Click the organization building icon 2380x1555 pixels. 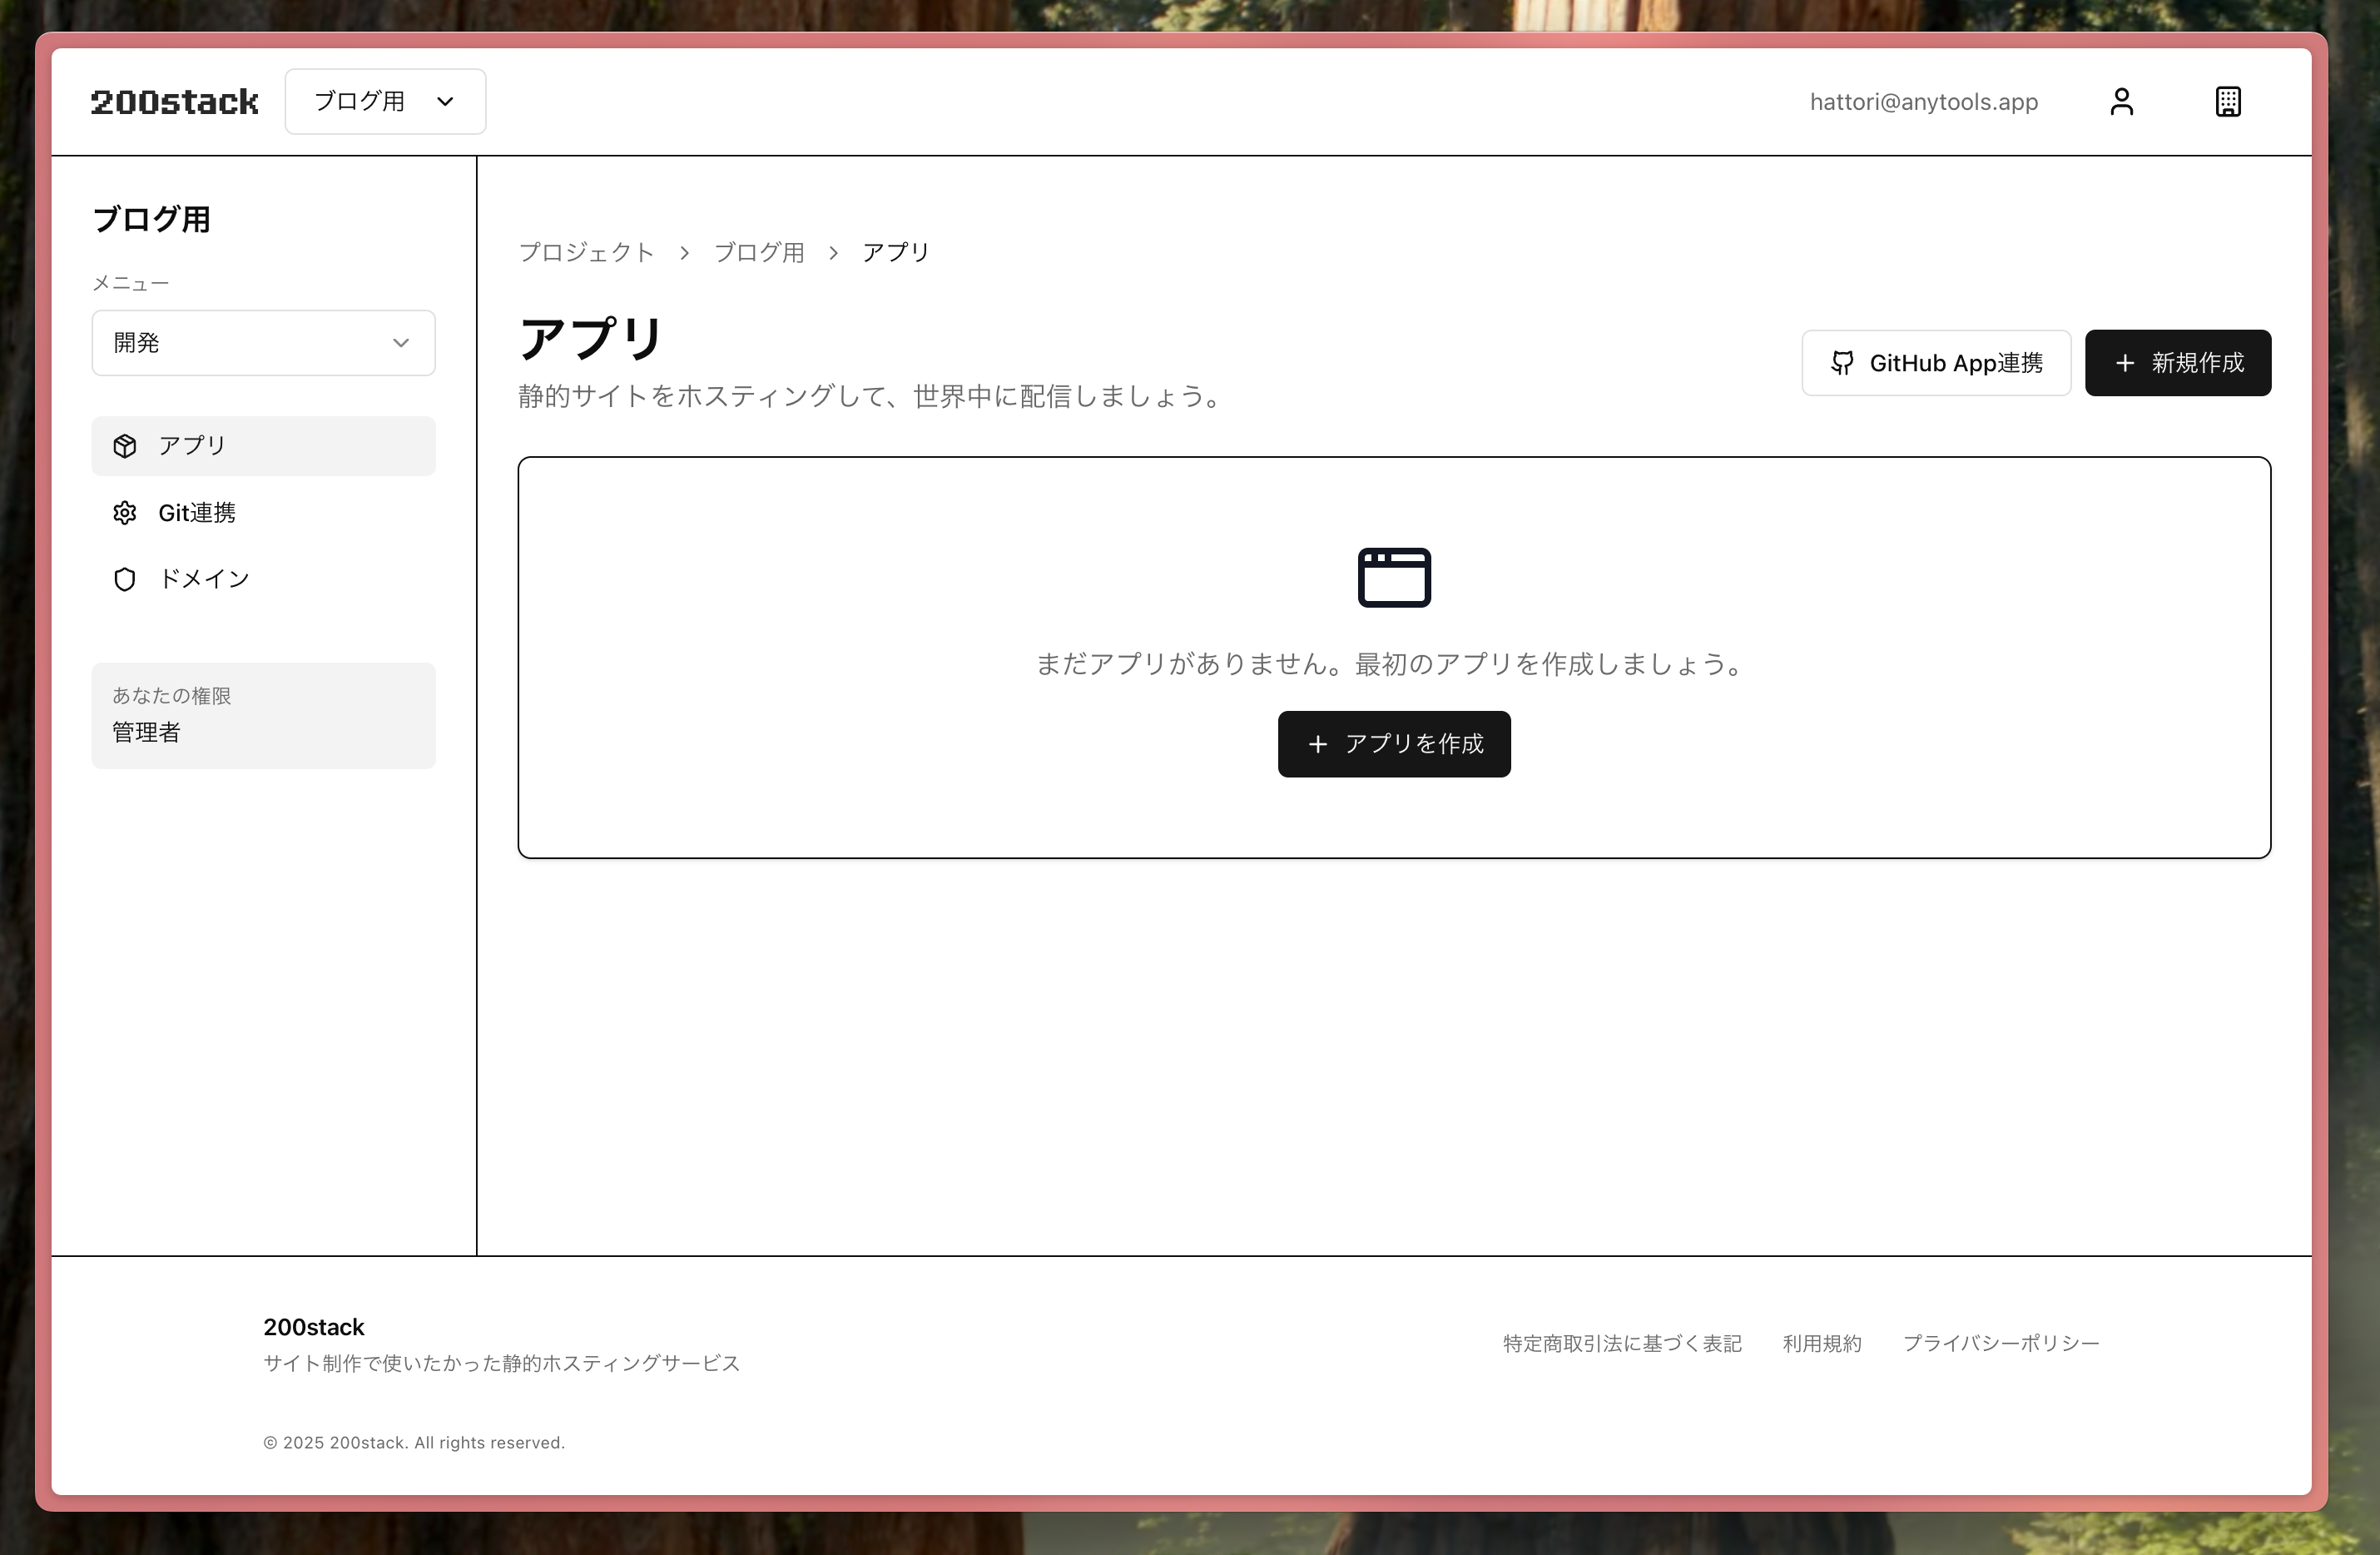[2227, 102]
